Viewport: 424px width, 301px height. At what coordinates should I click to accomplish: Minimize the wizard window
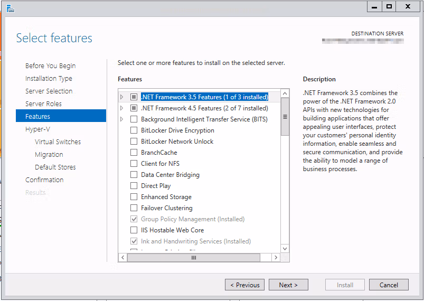(x=374, y=7)
